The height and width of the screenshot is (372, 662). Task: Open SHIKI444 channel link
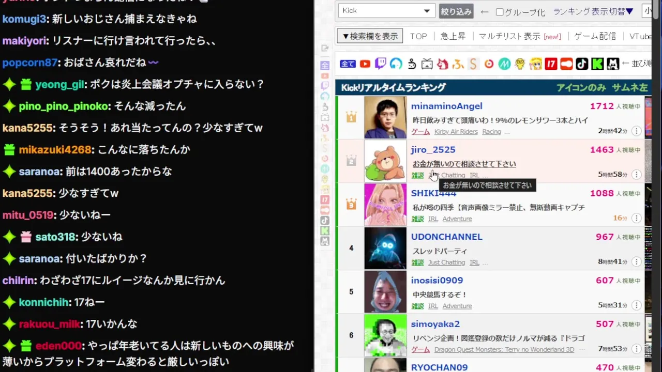tap(433, 193)
